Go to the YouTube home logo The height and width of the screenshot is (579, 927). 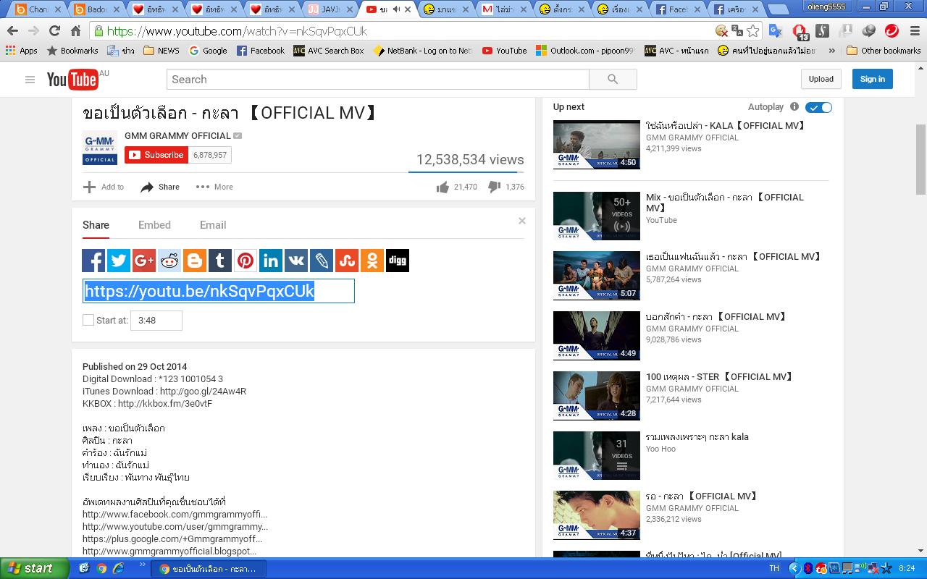pos(72,80)
